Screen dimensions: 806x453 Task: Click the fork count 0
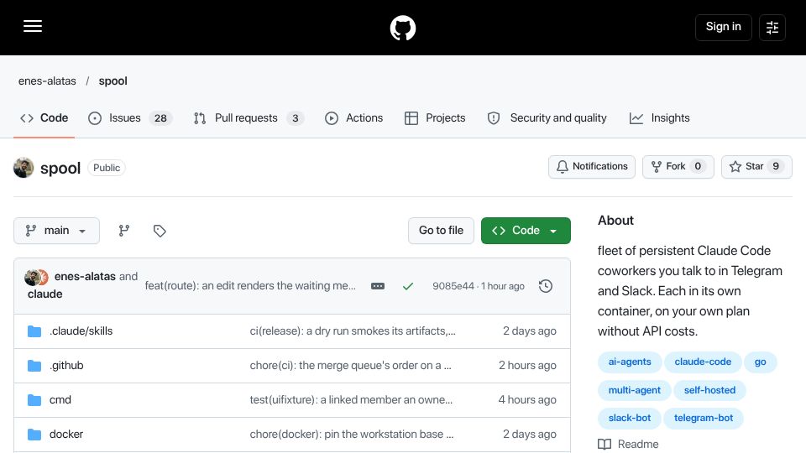(x=698, y=166)
